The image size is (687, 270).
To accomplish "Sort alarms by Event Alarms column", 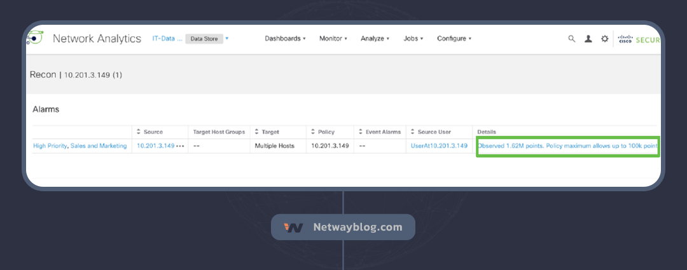I will point(360,132).
